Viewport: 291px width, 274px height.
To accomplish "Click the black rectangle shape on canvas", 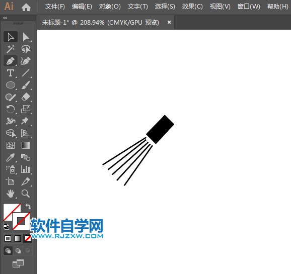I will tap(160, 129).
